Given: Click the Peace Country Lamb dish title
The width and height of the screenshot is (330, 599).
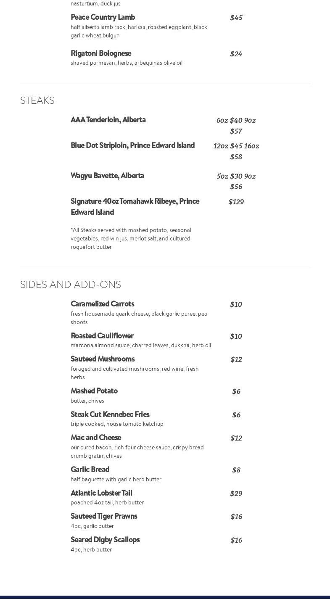Looking at the screenshot, I should pyautogui.click(x=103, y=17).
